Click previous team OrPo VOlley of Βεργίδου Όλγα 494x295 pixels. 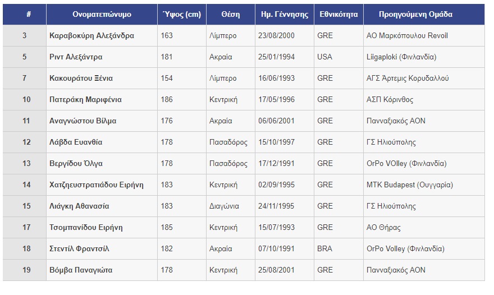pyautogui.click(x=406, y=164)
